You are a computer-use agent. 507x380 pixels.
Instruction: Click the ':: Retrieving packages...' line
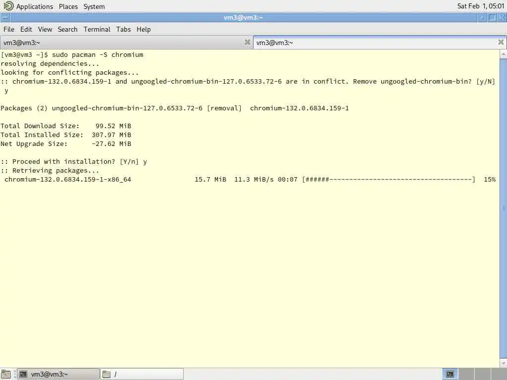coord(50,171)
